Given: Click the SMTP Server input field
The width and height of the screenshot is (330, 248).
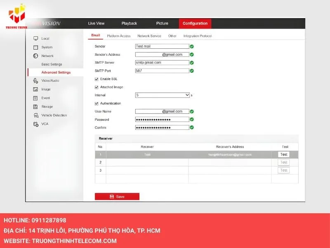Looking at the screenshot, I should [162, 63].
